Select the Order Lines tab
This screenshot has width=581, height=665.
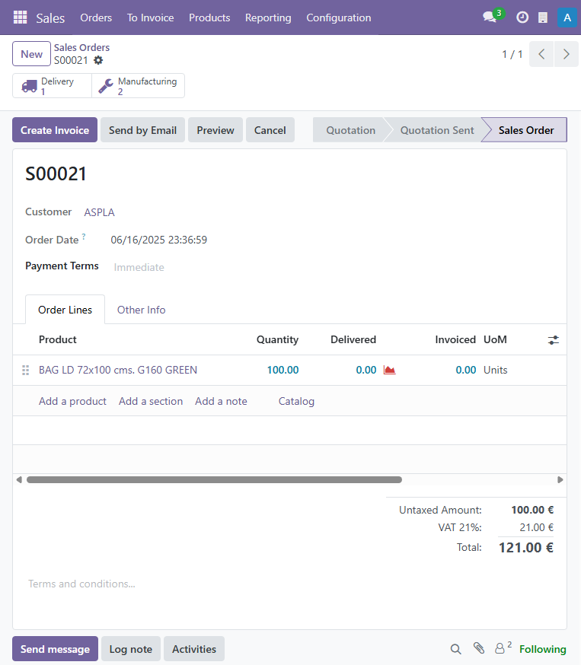pos(65,310)
